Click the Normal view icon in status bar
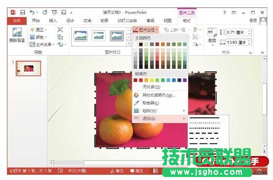The height and width of the screenshot is (180, 273). point(156,171)
